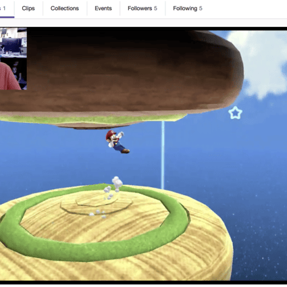This screenshot has width=287, height=287.
Task: Click the number 5 beside Followers
Action: pos(155,8)
